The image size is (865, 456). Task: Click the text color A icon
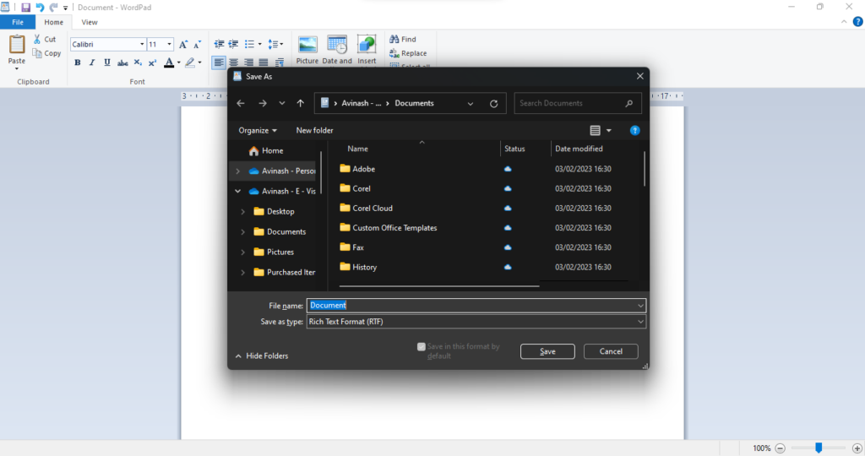(169, 62)
